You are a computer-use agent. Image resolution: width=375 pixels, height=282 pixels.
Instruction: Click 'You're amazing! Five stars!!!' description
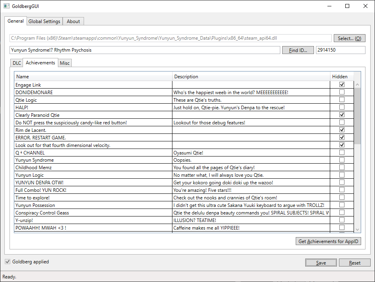pos(251,190)
